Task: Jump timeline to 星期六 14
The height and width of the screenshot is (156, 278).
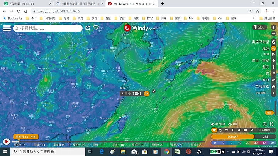Action: tap(39, 145)
